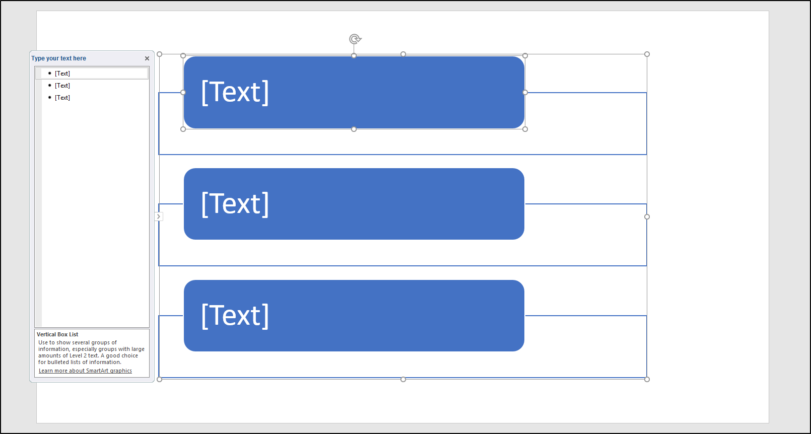Select the middle [Text] rounded rectangle shape
Viewport: 811px width, 434px height.
354,203
